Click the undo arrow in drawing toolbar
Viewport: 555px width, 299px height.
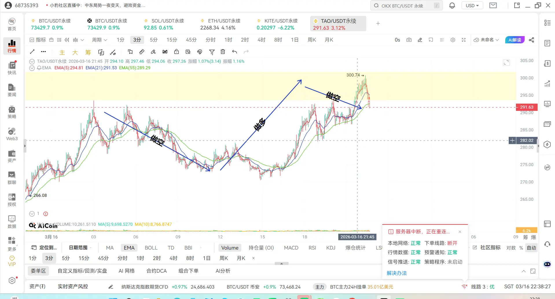[x=234, y=52]
